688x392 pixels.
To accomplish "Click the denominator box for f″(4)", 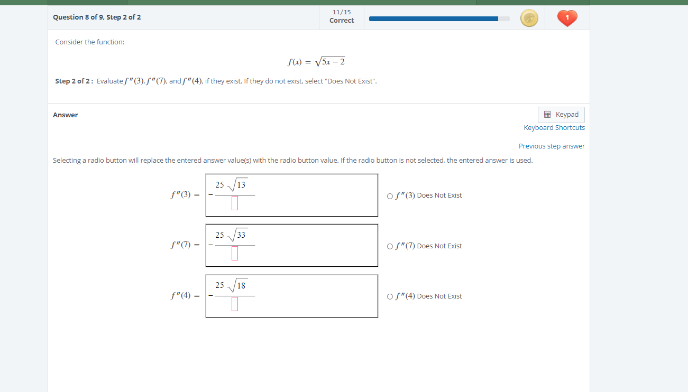I will click(x=235, y=304).
